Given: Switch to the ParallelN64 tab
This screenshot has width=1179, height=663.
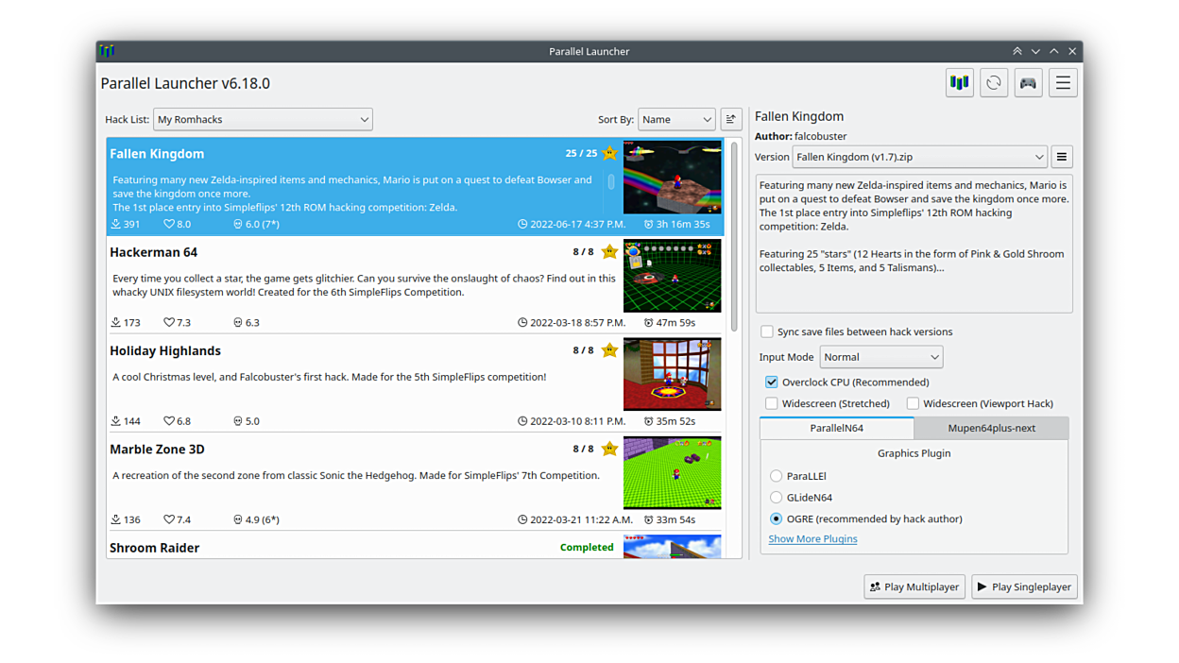Looking at the screenshot, I should 837,428.
